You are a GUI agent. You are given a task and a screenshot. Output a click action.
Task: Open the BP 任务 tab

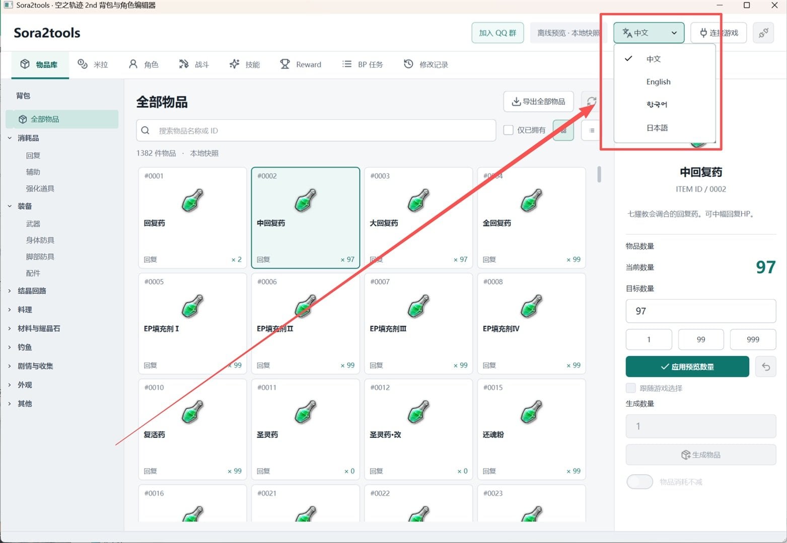click(x=363, y=64)
